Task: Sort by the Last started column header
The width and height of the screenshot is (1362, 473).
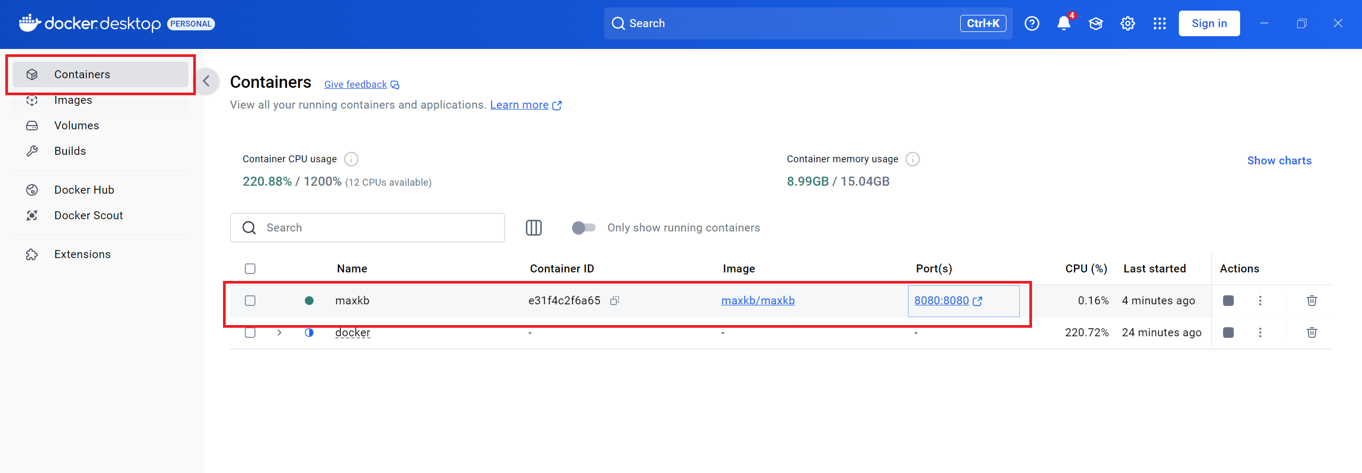Action: 1154,269
